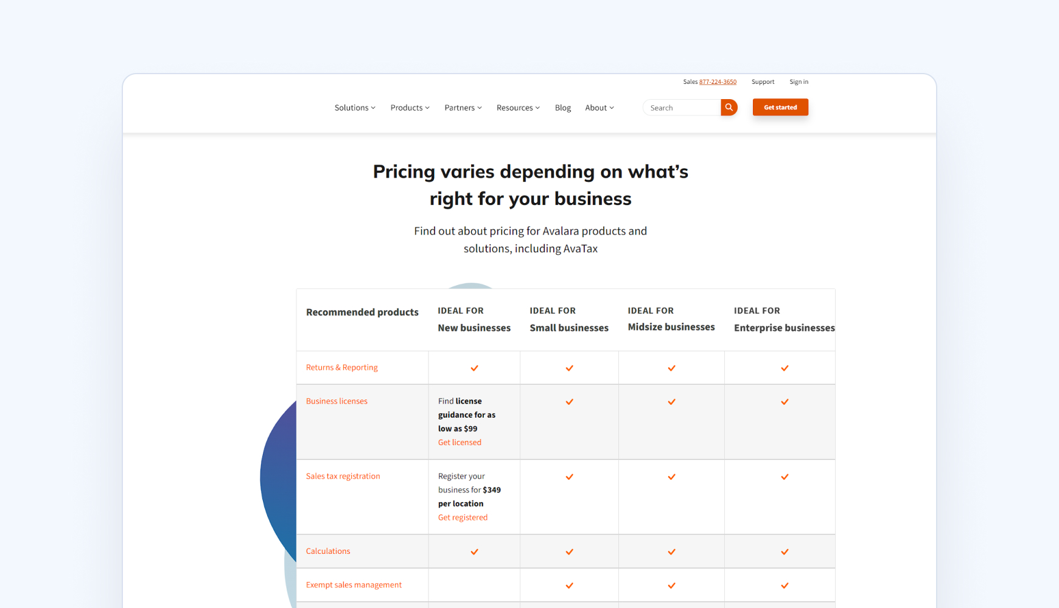Call the sales number 877-224-3650 link
The height and width of the screenshot is (608, 1059).
pyautogui.click(x=718, y=81)
